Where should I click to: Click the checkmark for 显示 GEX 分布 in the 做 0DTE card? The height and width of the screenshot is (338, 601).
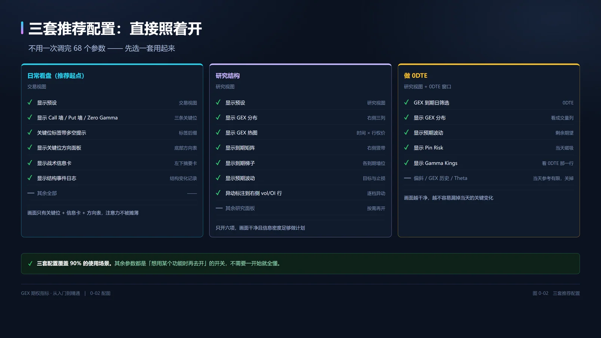tap(406, 118)
